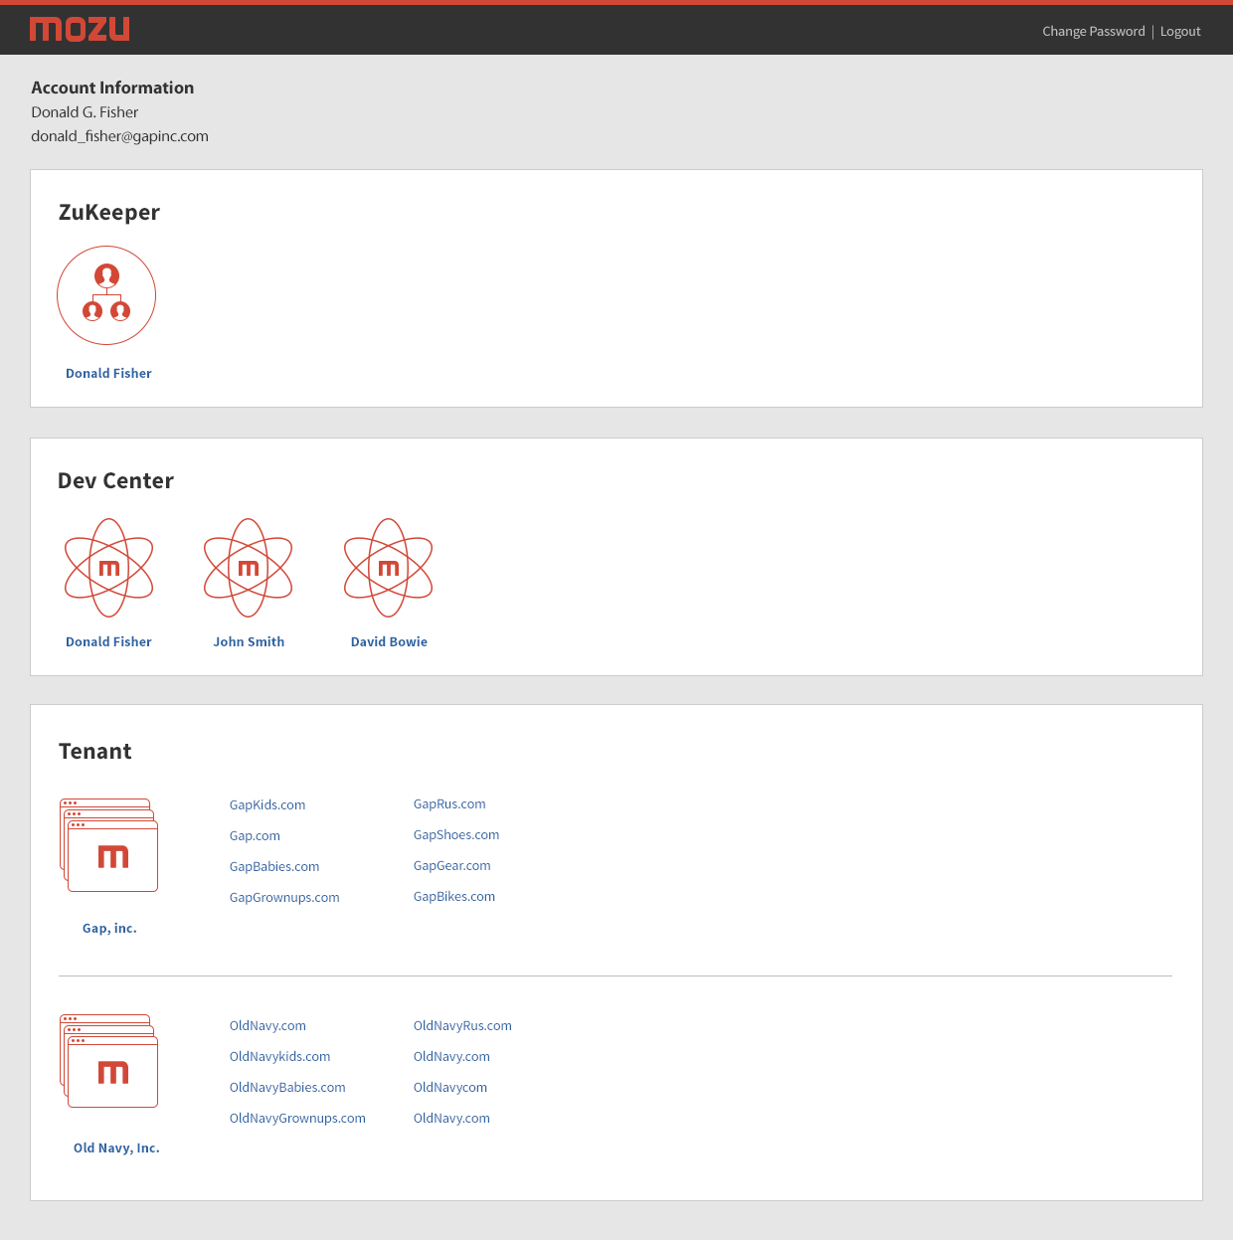Click the Tenant section heading

[x=95, y=752]
